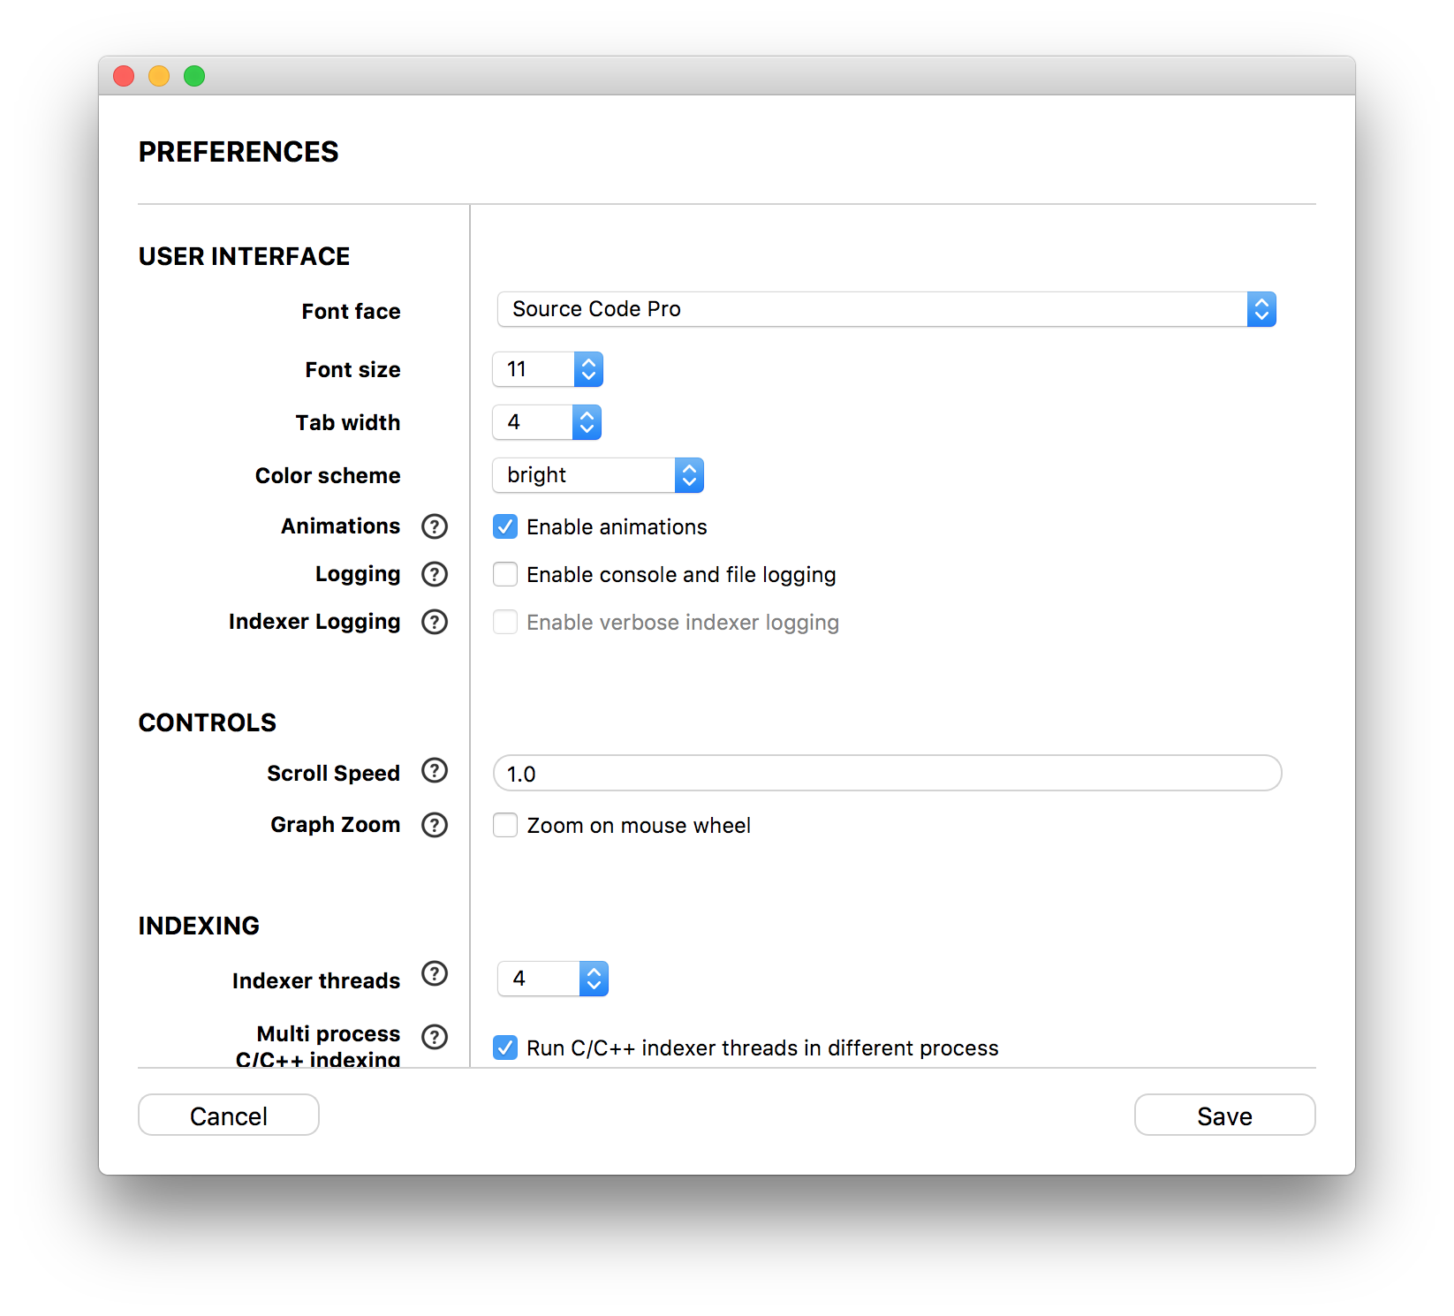Click the Cancel button
1454x1316 pixels.
point(229,1116)
